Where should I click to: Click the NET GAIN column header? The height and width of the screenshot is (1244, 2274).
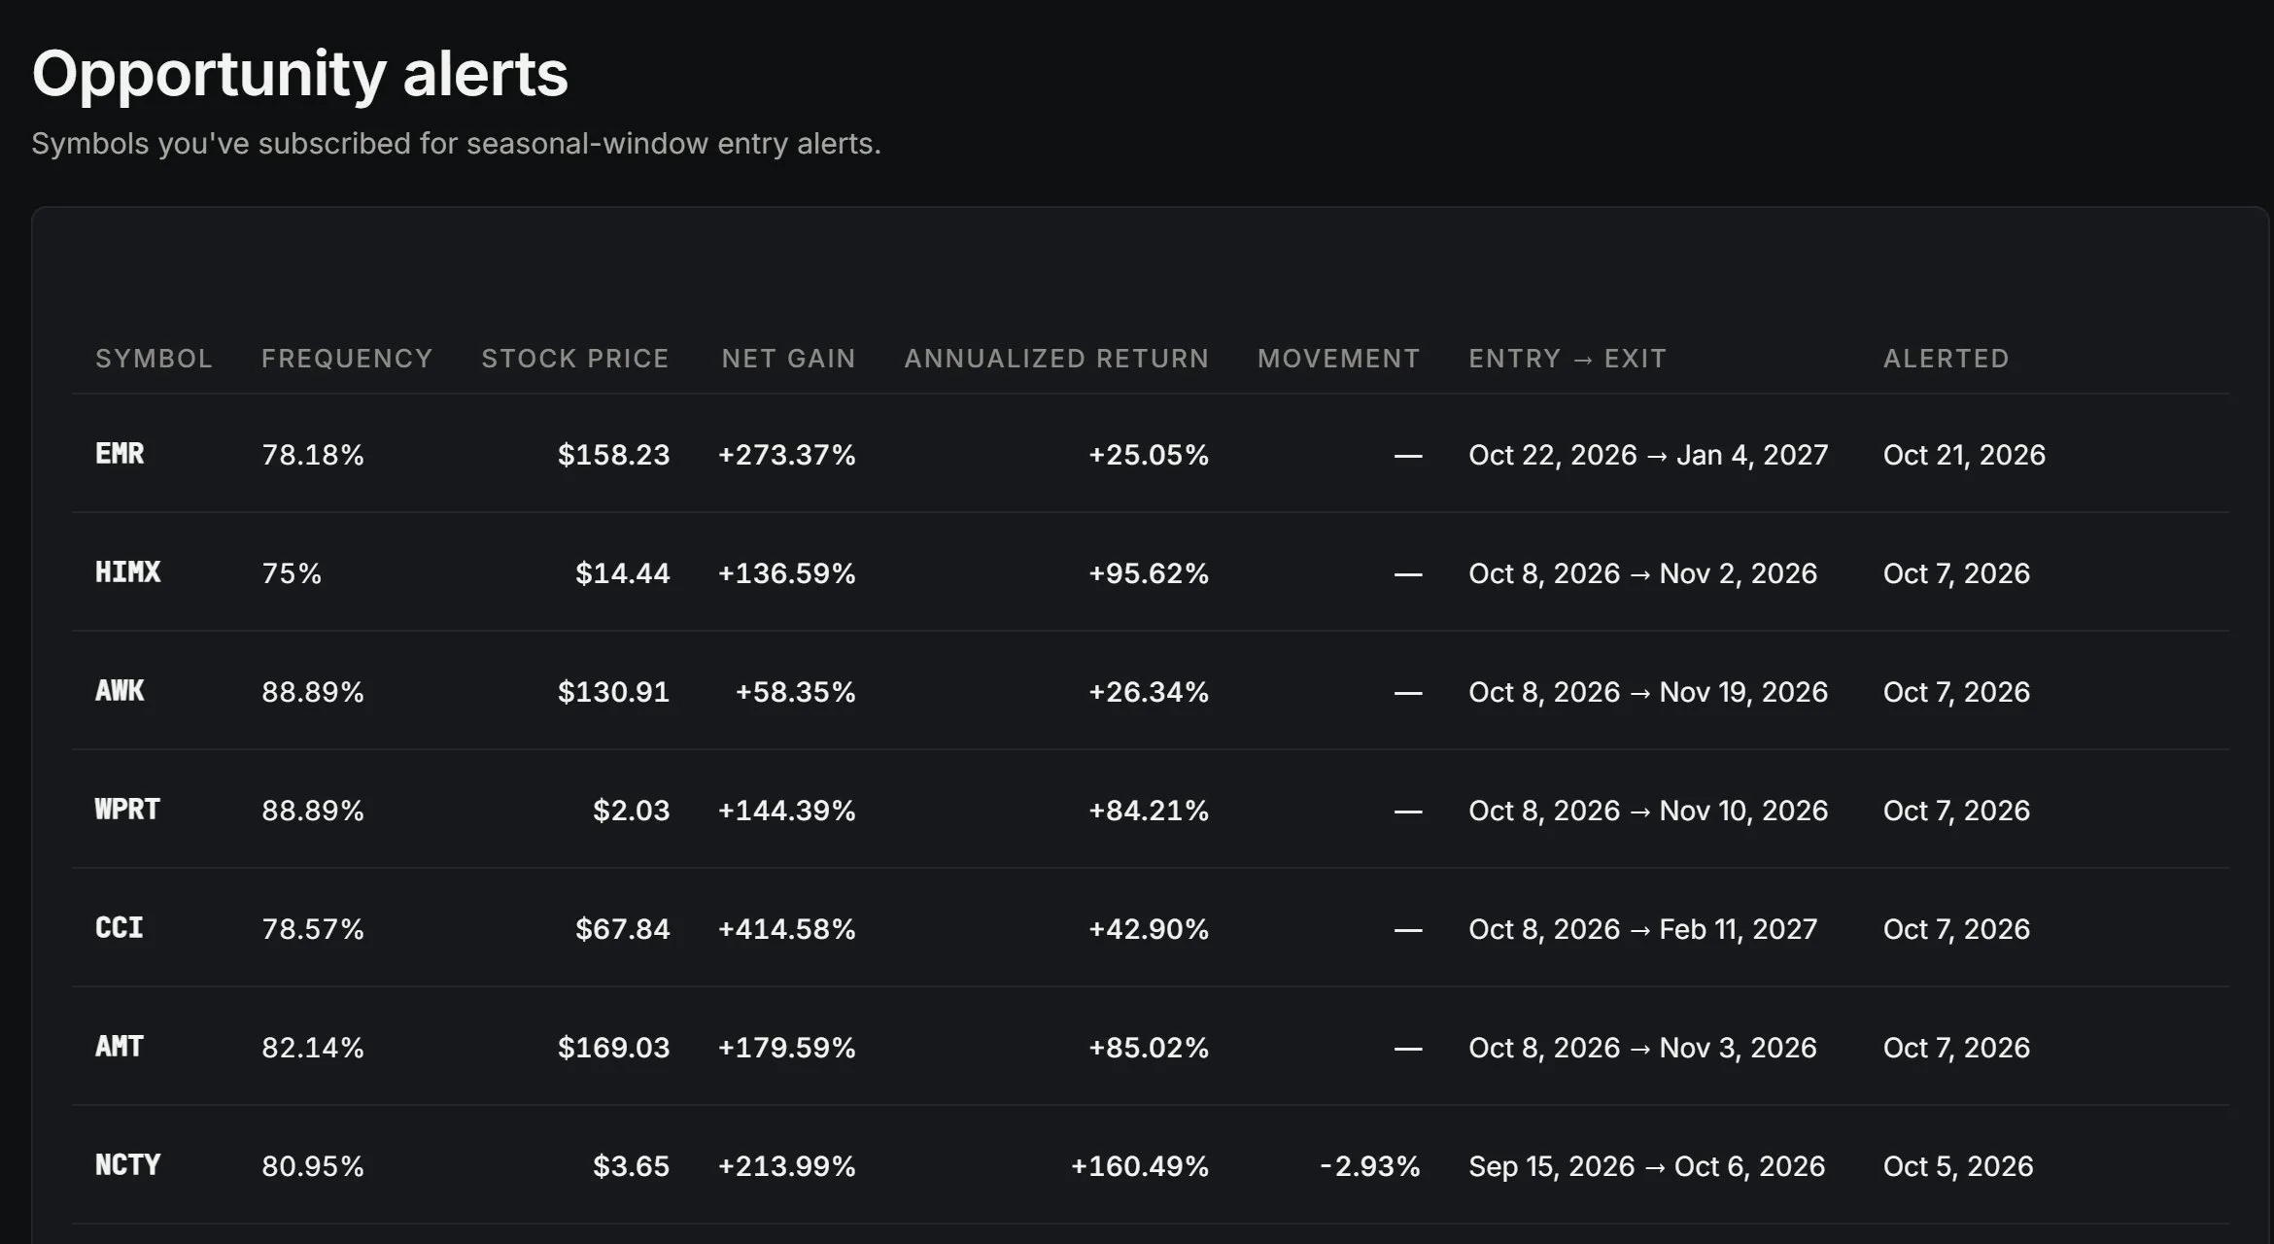(x=788, y=359)
